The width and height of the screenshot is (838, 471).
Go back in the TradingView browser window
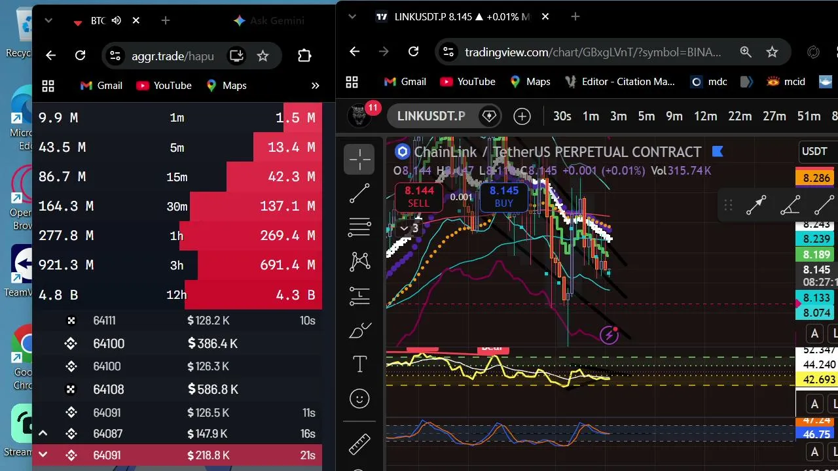pyautogui.click(x=354, y=52)
